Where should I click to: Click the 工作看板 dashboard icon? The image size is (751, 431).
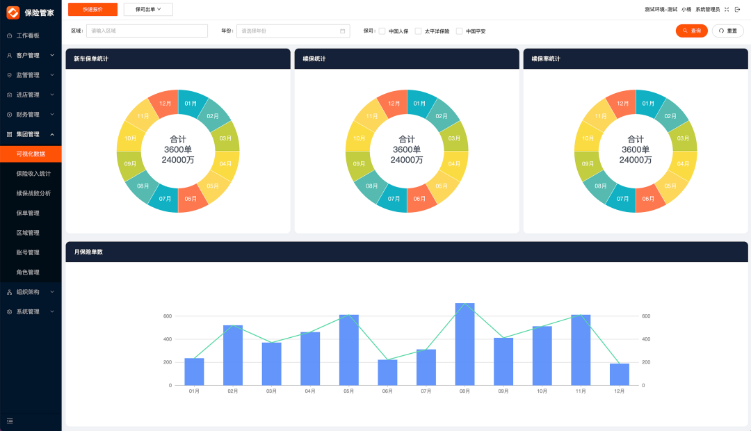point(9,35)
